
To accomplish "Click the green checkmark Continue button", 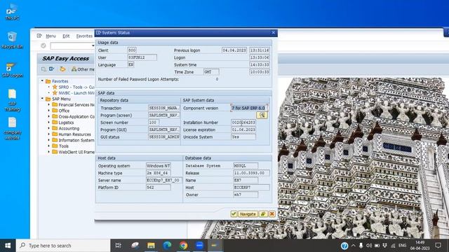I will pos(234,213).
